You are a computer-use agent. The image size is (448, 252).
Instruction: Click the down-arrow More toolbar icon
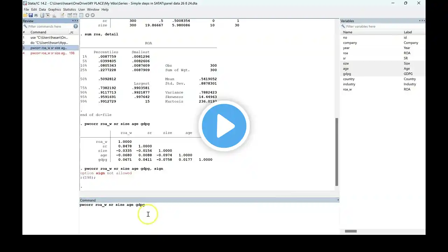click(87, 15)
